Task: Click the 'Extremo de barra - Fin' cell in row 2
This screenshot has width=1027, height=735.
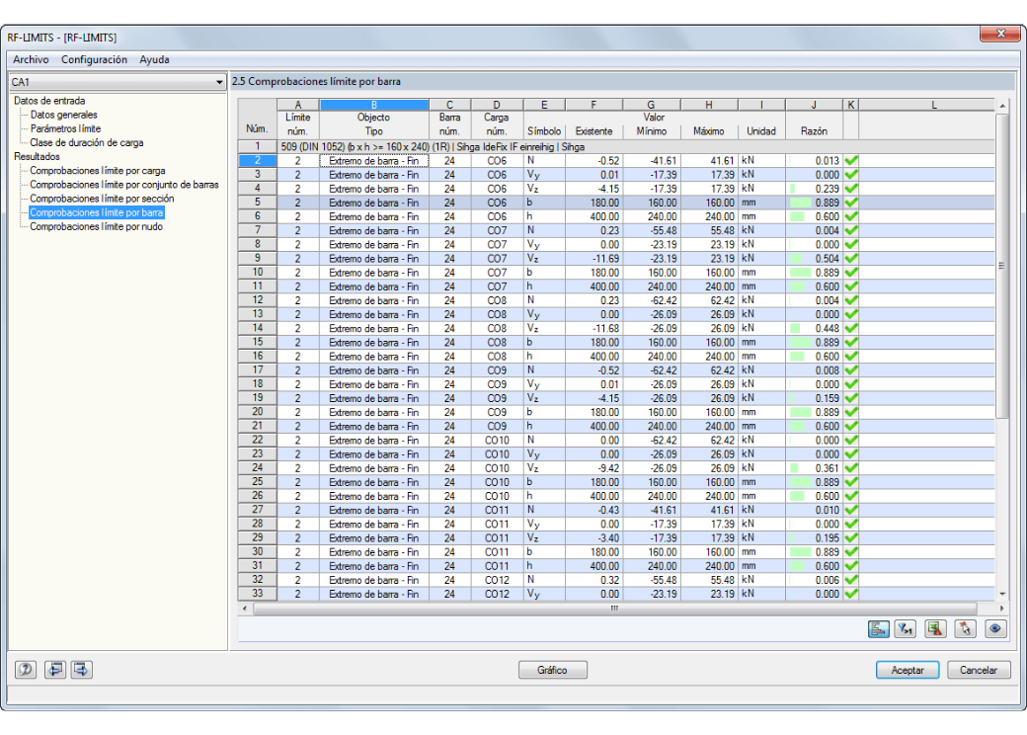Action: (x=374, y=160)
